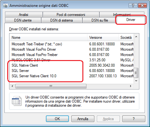This screenshot has height=127, width=150.
Task: Click the data source table icon beside the description
Action: click(17, 101)
